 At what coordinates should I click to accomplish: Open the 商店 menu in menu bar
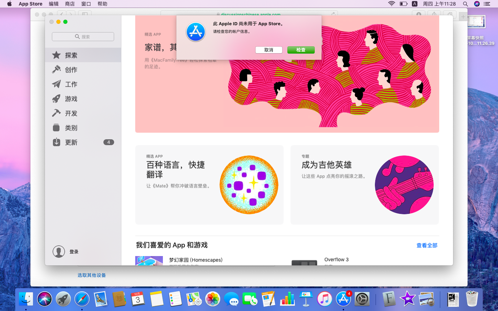(x=70, y=4)
